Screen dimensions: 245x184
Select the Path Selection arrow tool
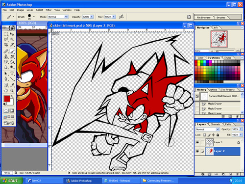click(x=6, y=74)
